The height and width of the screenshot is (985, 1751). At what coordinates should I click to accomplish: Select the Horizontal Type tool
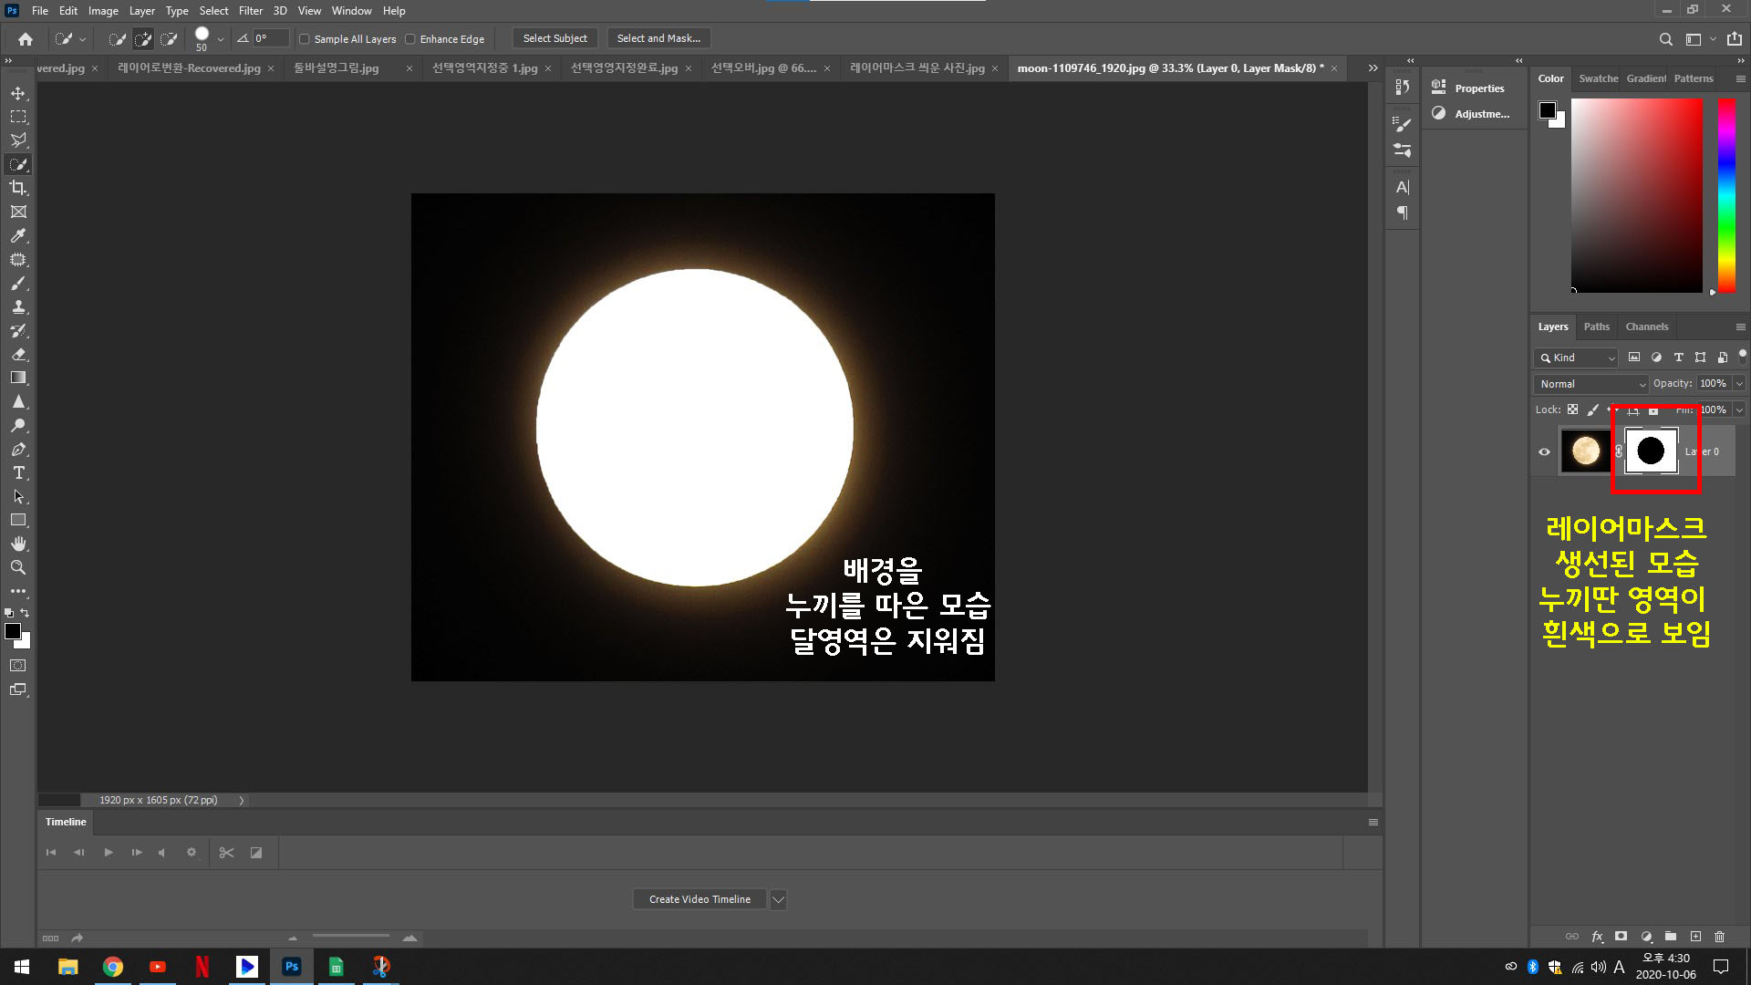18,472
